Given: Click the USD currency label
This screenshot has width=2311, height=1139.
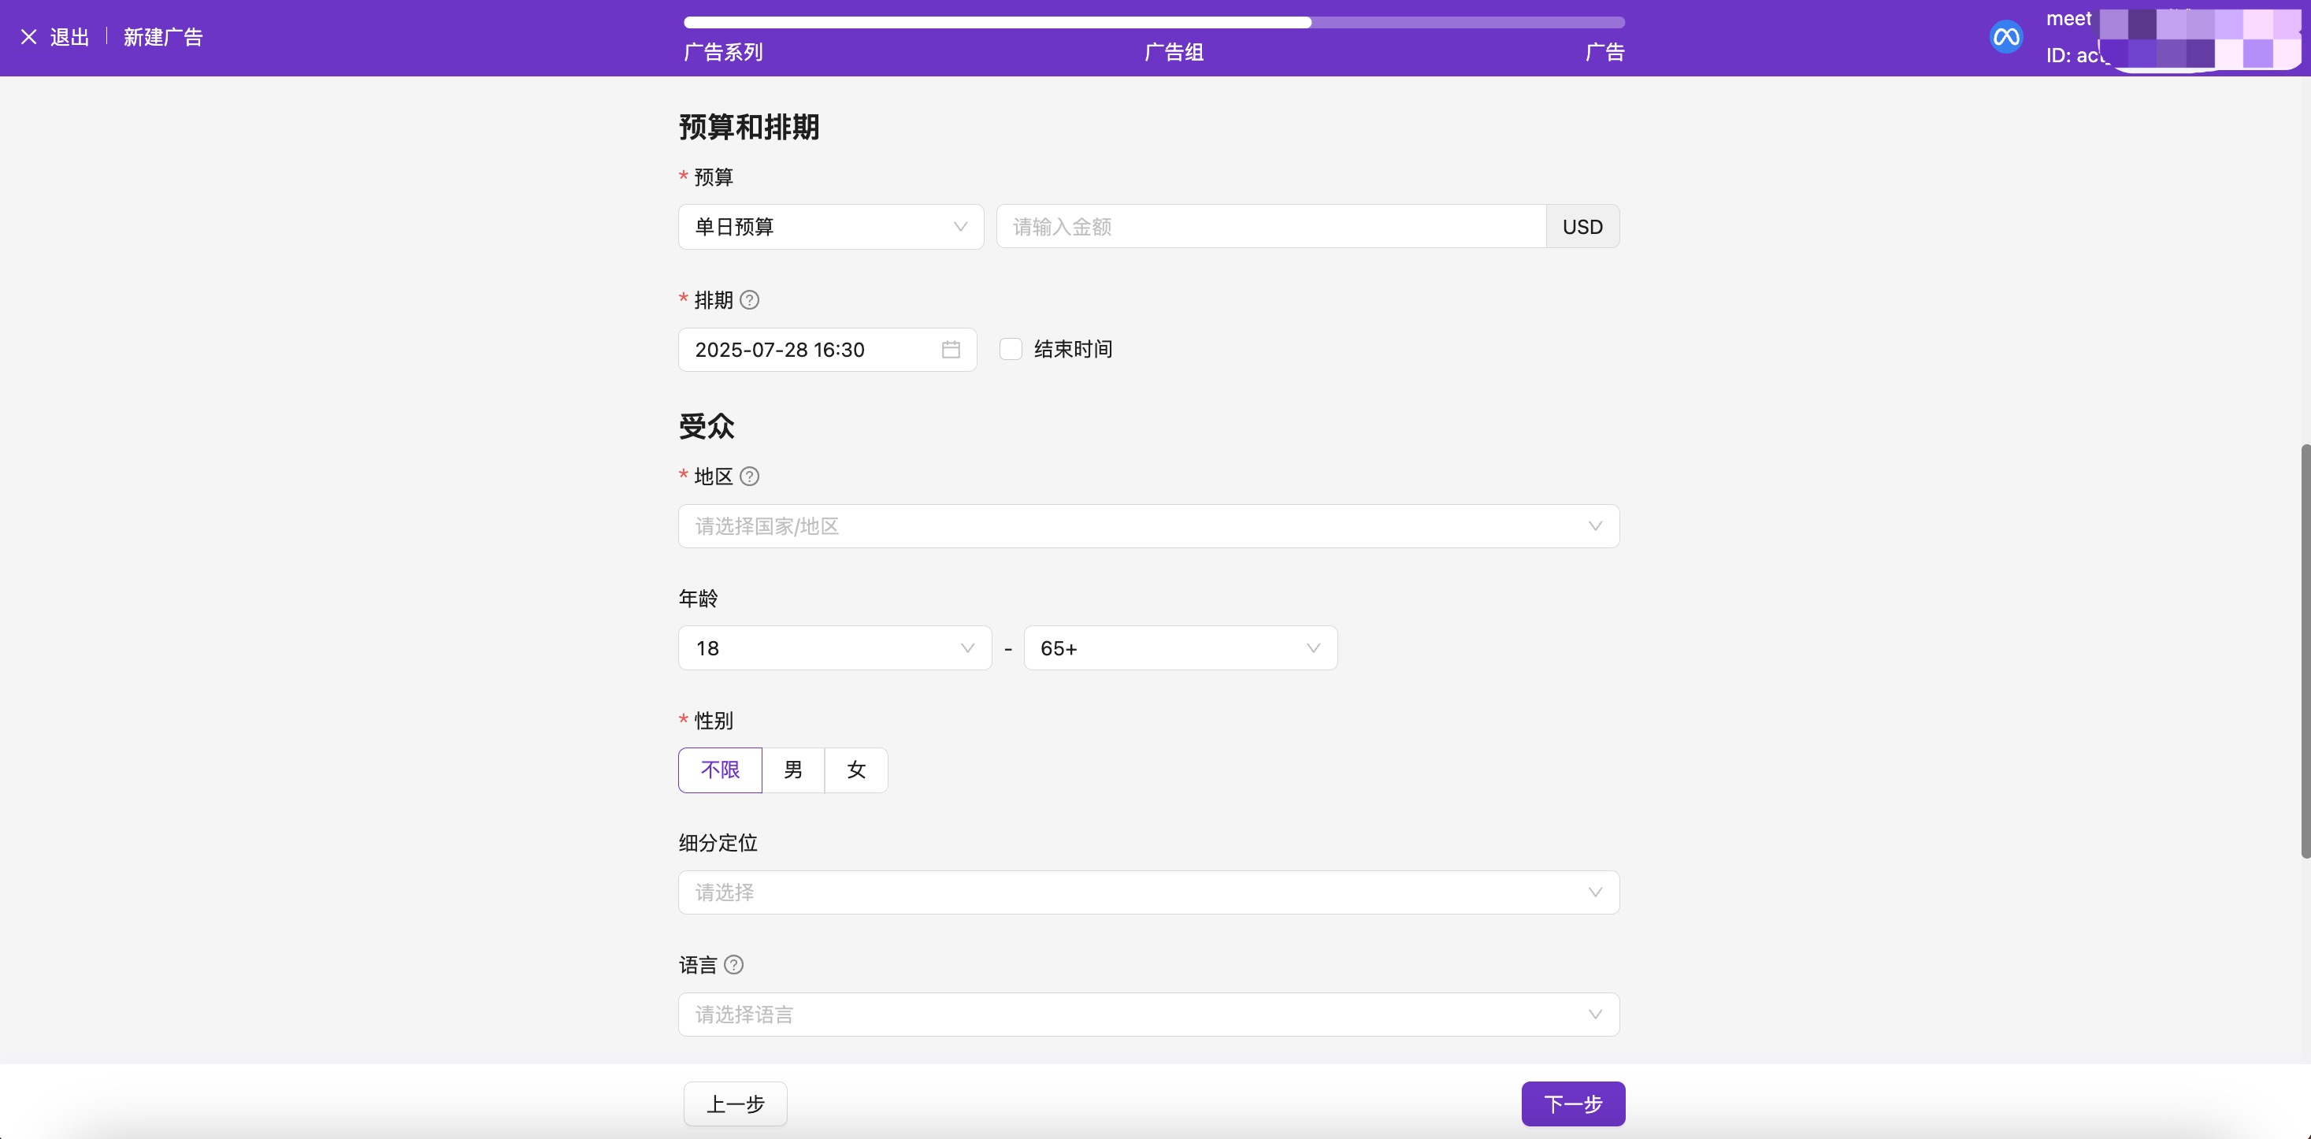Looking at the screenshot, I should point(1582,227).
